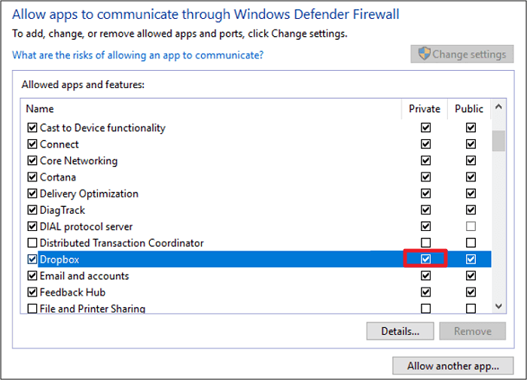527x380 pixels.
Task: Open the risks of allowing an app link
Action: 138,56
